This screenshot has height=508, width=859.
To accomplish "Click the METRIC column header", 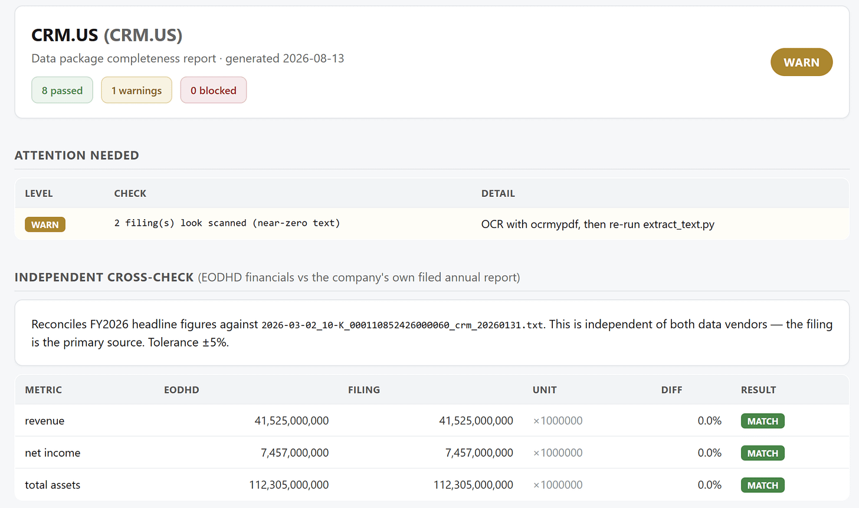I will [43, 390].
